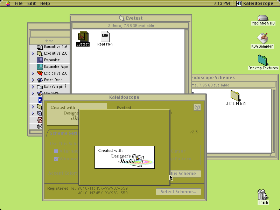
Task: Toggle the unchecked Alternate checkbox
Action: click(x=56, y=151)
